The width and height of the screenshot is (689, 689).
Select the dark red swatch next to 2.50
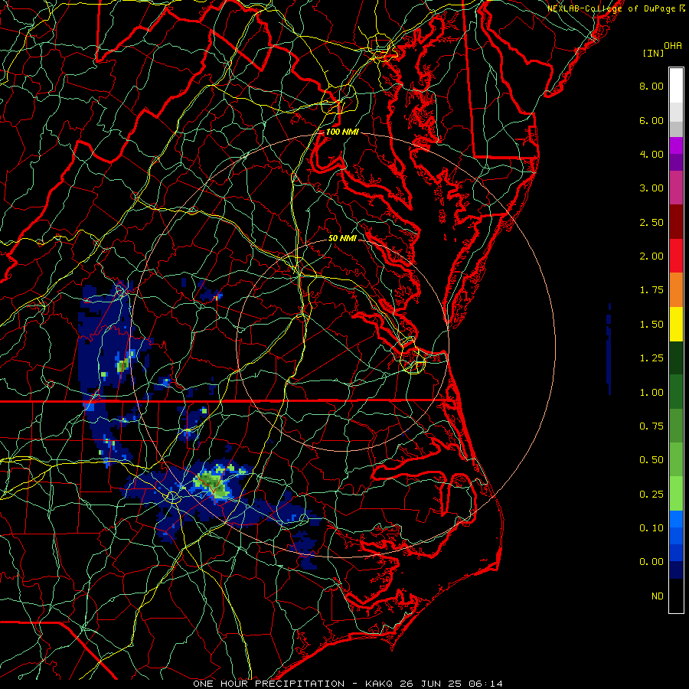[x=676, y=222]
